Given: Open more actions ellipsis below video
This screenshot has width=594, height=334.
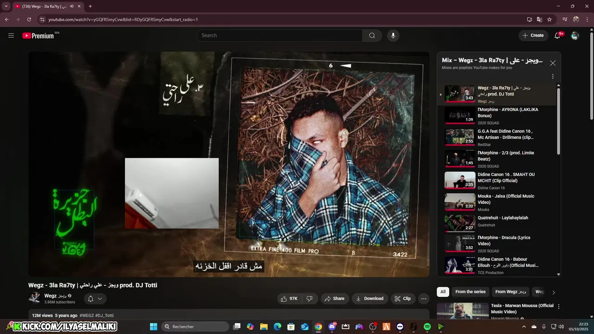Looking at the screenshot, I should click(x=424, y=299).
